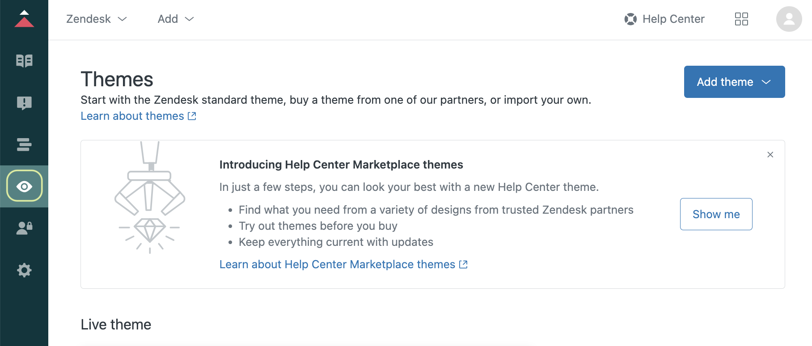Screen dimensions: 812x346
Task: Open the user profile avatar
Action: point(789,19)
